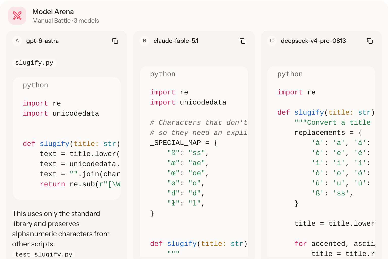This screenshot has width=388, height=259.
Task: Click the Model Arena title
Action: (53, 12)
